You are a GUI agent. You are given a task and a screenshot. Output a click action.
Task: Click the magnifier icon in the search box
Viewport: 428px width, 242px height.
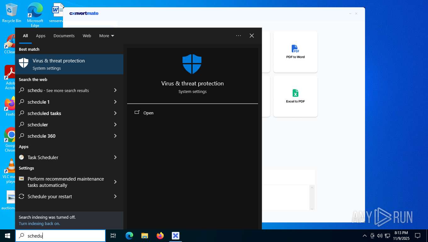coord(22,236)
